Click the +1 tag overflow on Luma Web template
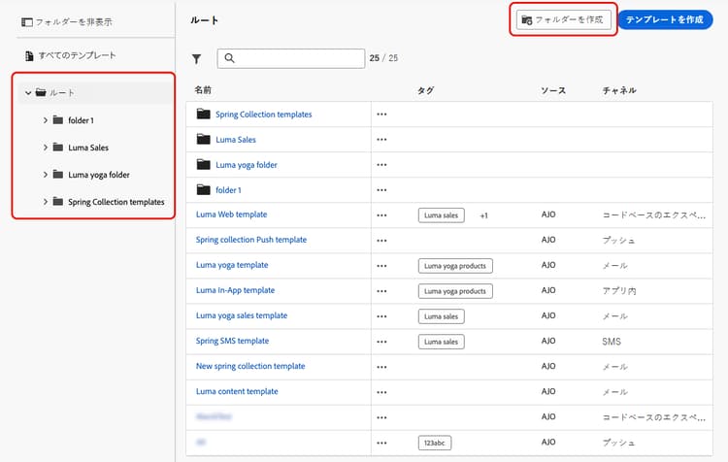This screenshot has width=728, height=462. (x=483, y=215)
